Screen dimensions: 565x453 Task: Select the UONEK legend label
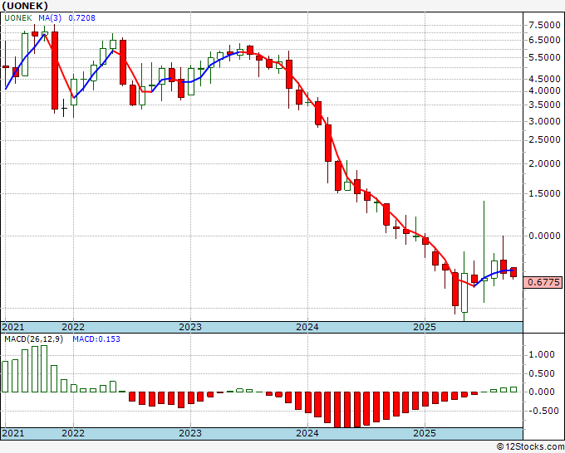pos(18,17)
